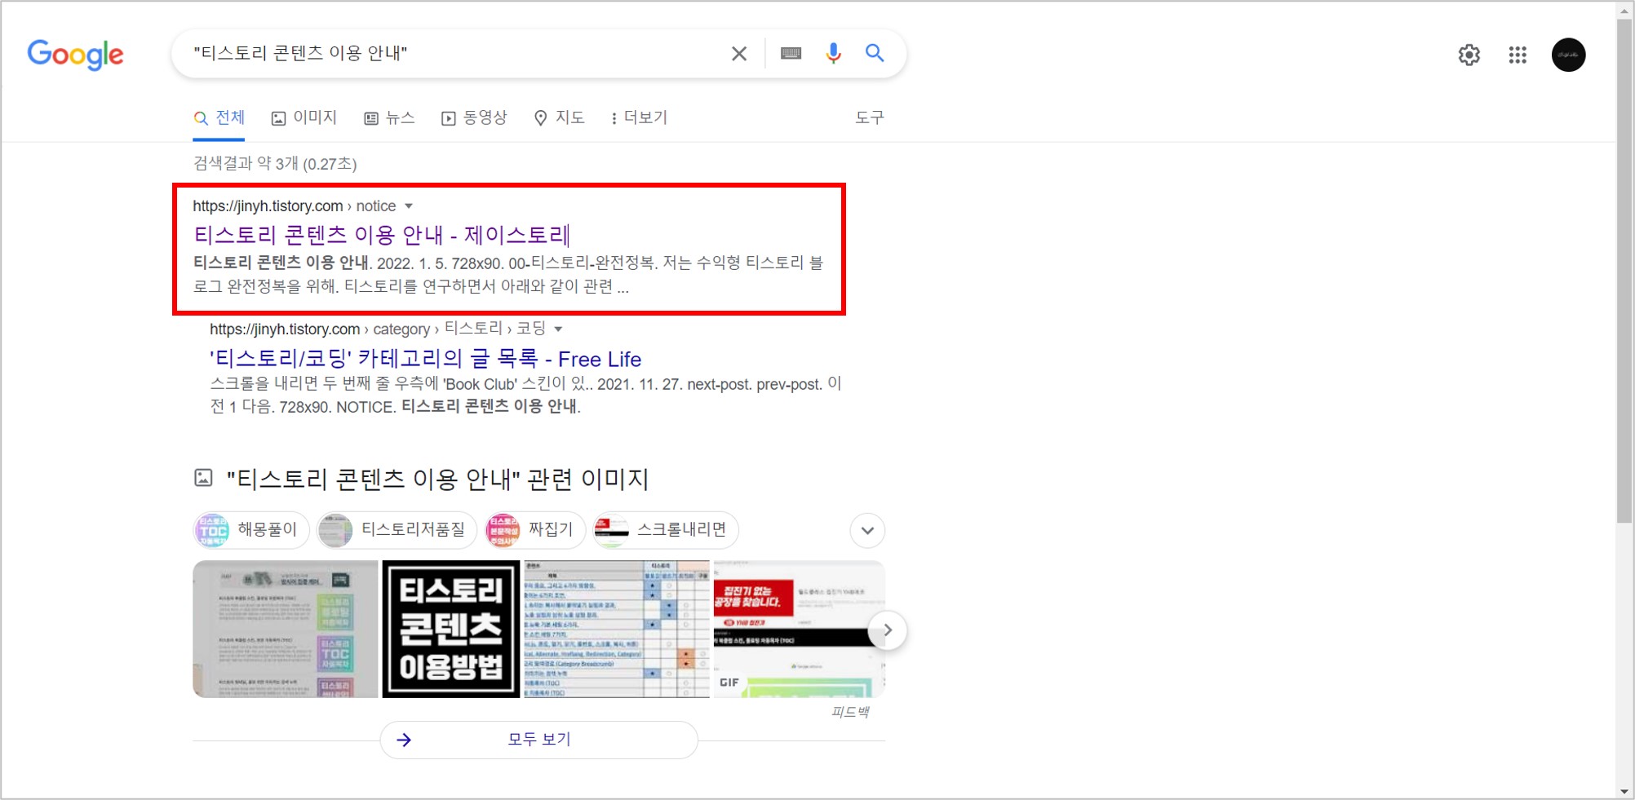
Task: Click the scrollbar down arrow
Action: [1624, 791]
